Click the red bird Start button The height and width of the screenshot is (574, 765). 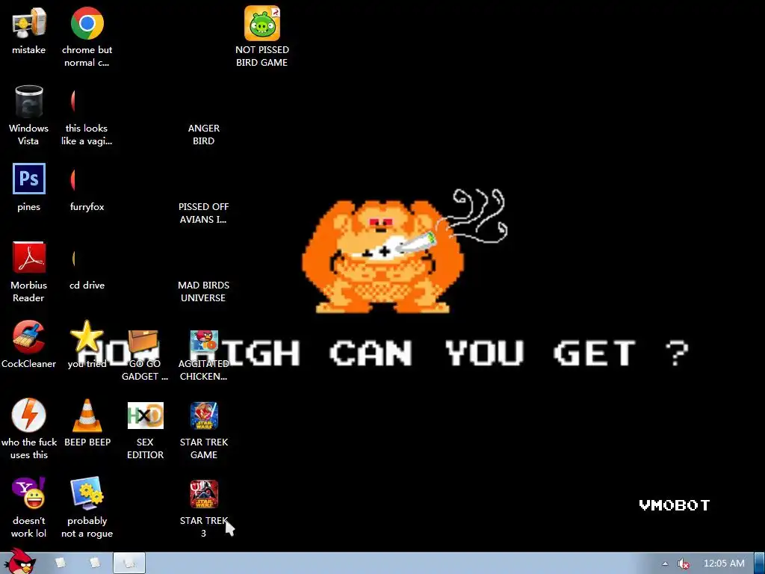pyautogui.click(x=20, y=561)
